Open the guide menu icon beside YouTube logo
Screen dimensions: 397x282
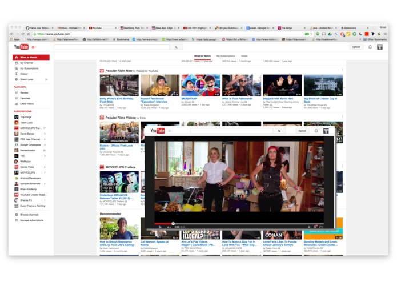click(34, 47)
